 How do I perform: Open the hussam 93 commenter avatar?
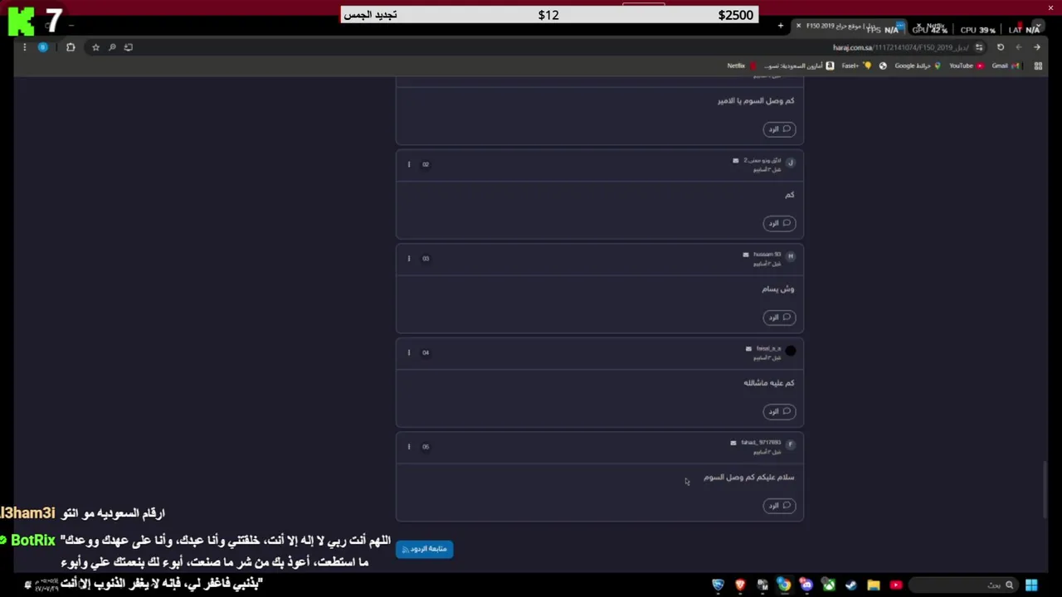(x=791, y=257)
